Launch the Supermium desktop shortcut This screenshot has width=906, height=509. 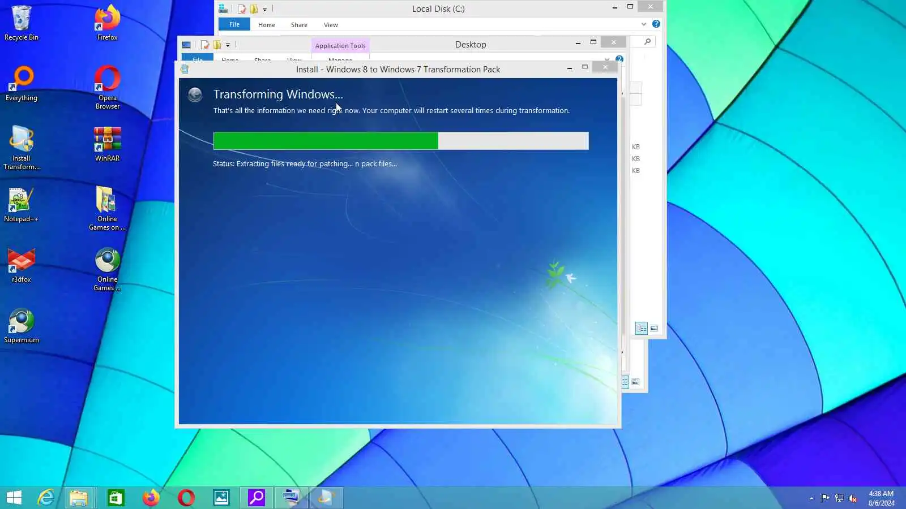pyautogui.click(x=22, y=325)
